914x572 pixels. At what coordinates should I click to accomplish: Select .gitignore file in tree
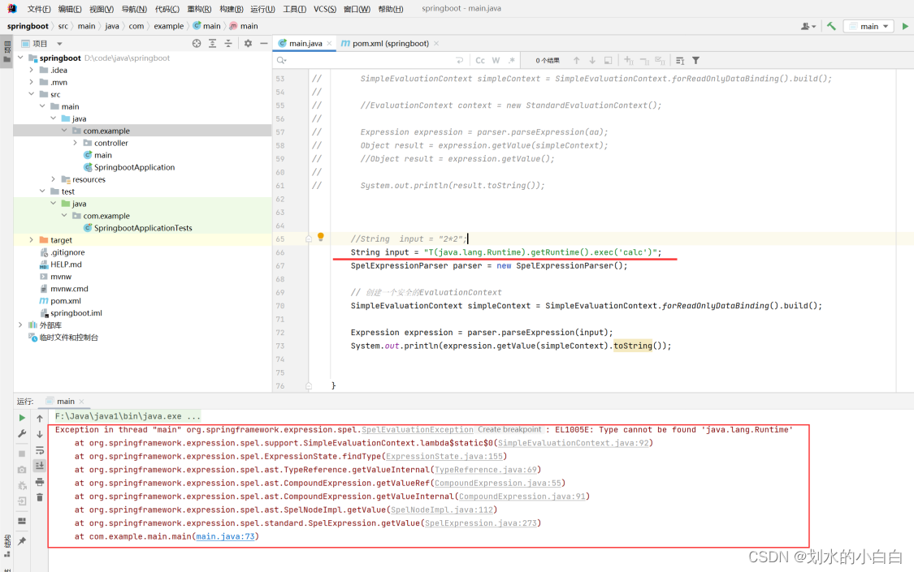tap(67, 252)
